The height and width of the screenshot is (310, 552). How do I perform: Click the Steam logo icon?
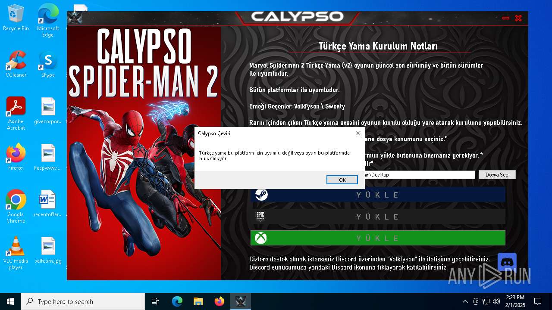point(261,195)
